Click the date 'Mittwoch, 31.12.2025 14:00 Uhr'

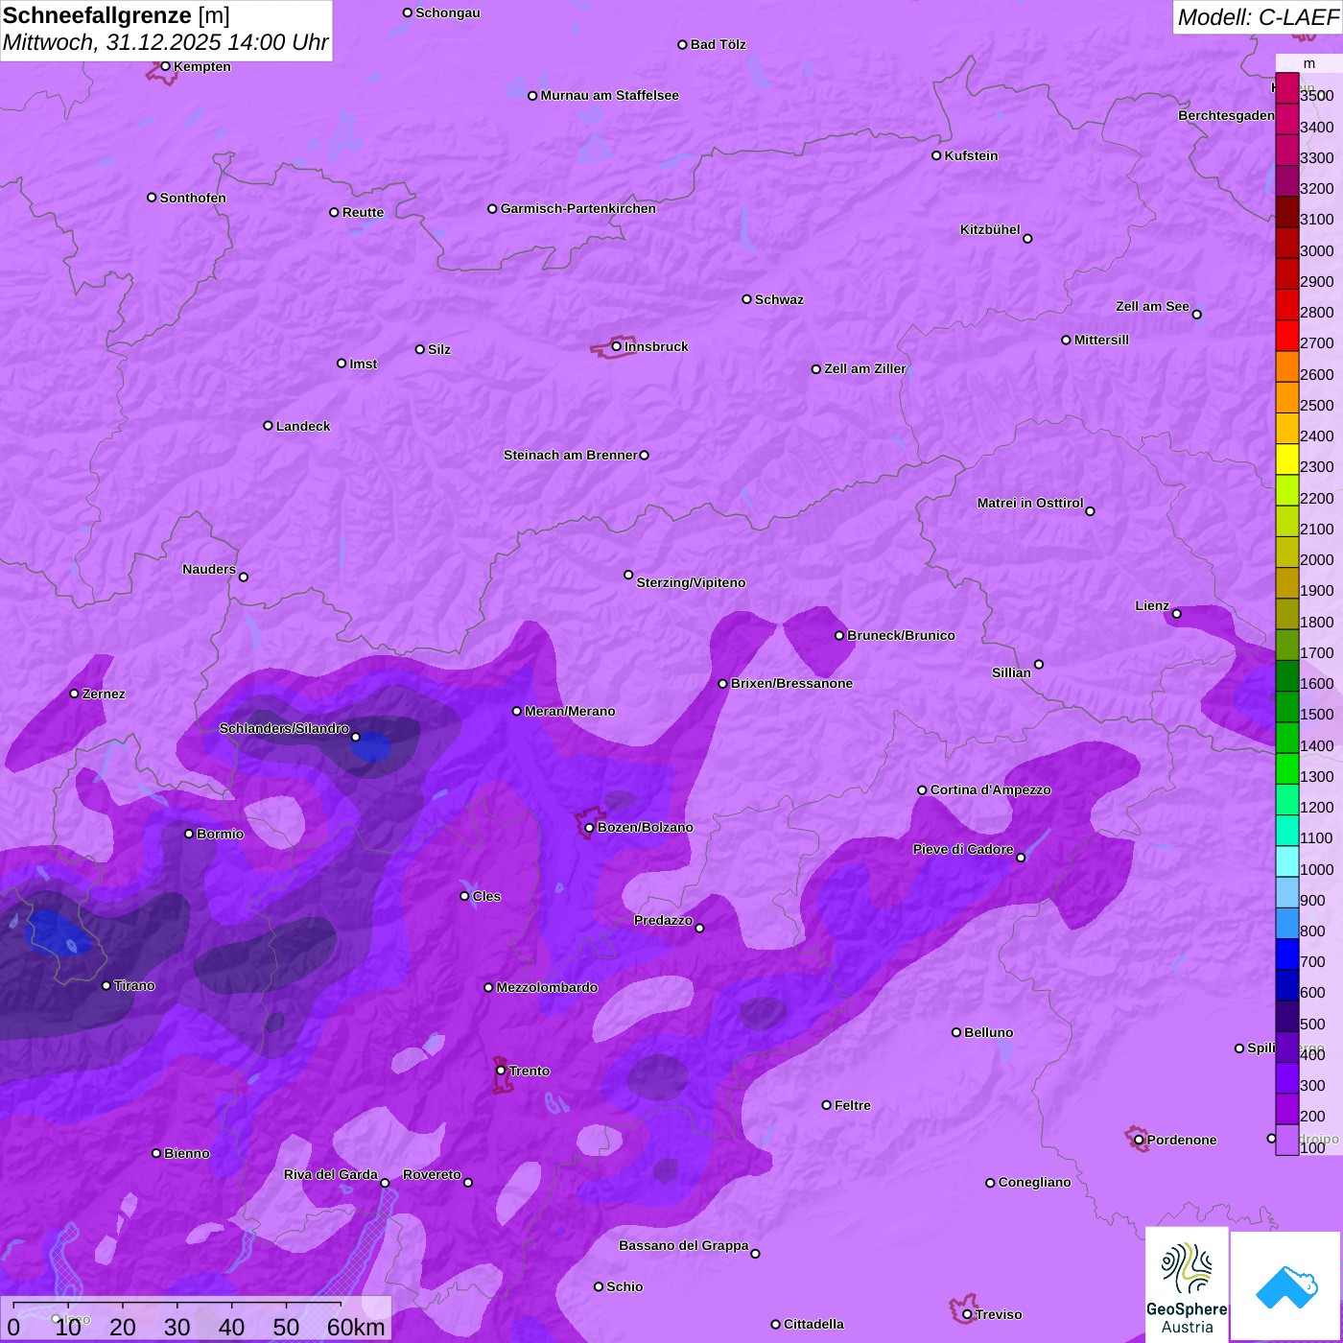165,42
